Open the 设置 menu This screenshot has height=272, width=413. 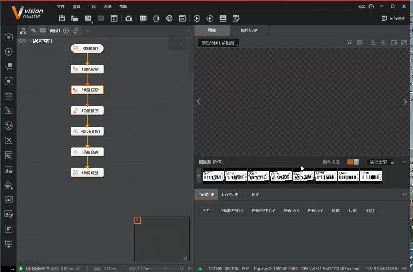(76, 6)
